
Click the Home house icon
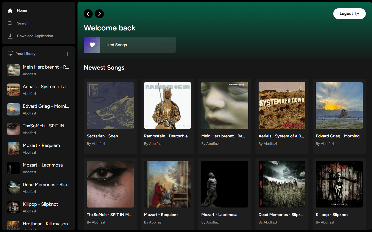click(x=10, y=11)
